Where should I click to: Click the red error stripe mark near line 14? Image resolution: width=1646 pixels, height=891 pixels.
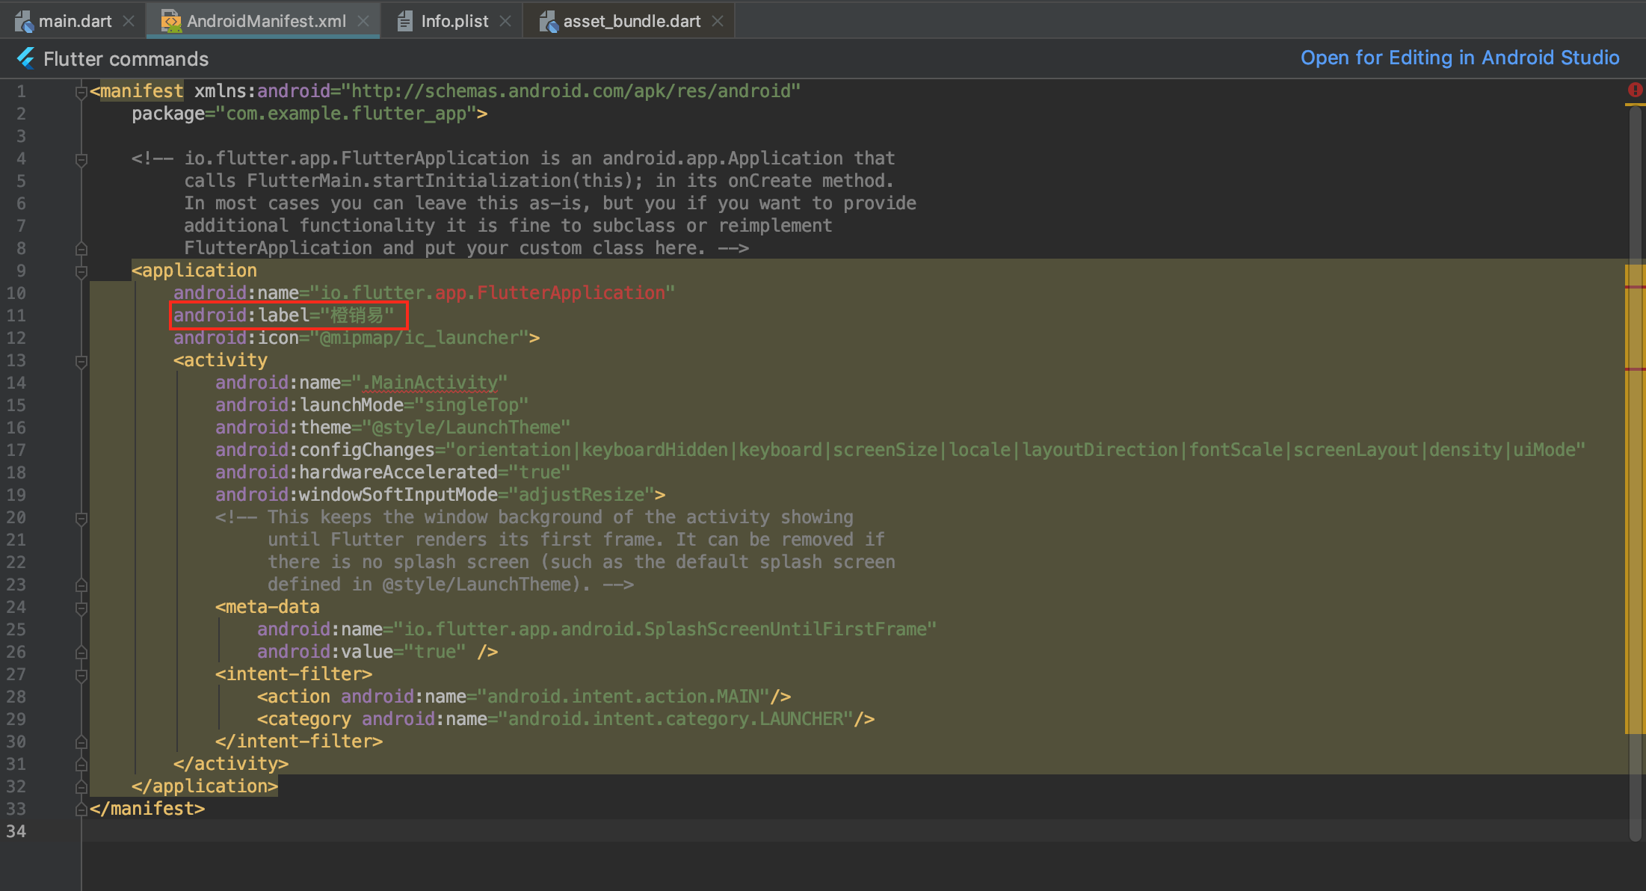coord(1636,369)
